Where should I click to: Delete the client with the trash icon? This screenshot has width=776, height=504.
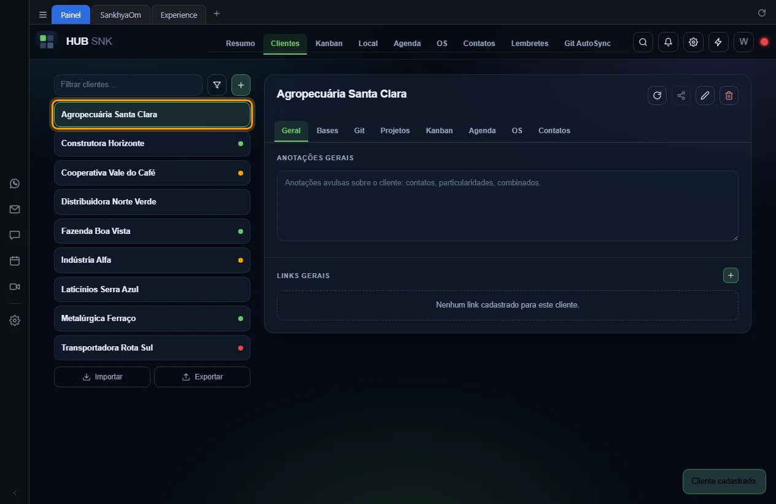point(729,95)
